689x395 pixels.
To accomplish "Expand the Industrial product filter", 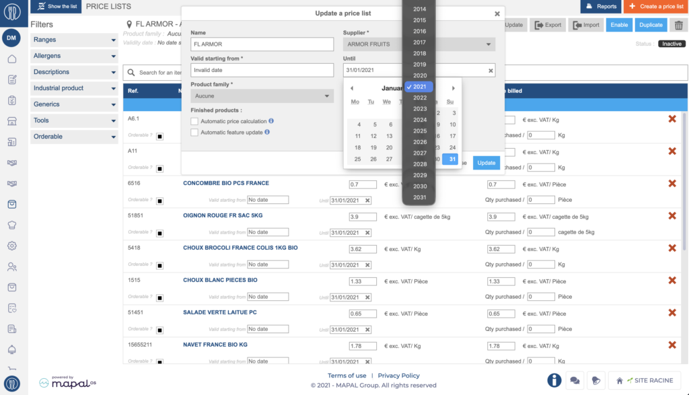I will pyautogui.click(x=74, y=88).
